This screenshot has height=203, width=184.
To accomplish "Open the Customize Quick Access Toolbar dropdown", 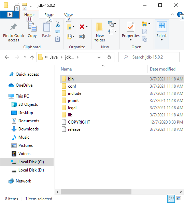I will click(x=31, y=6).
